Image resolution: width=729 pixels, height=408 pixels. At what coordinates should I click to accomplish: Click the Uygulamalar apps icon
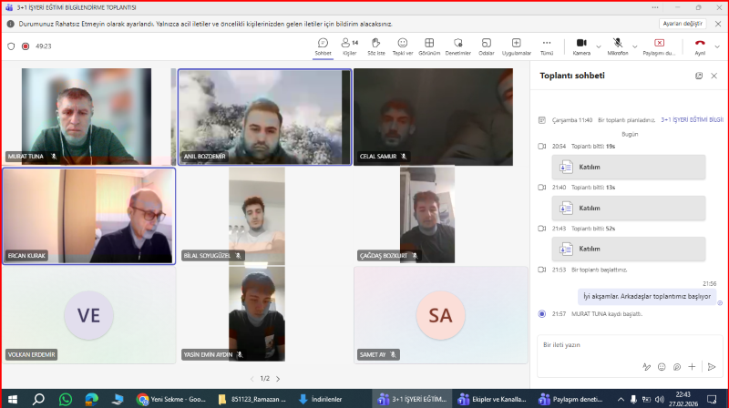517,46
